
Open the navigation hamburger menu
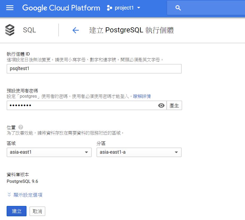(10, 8)
